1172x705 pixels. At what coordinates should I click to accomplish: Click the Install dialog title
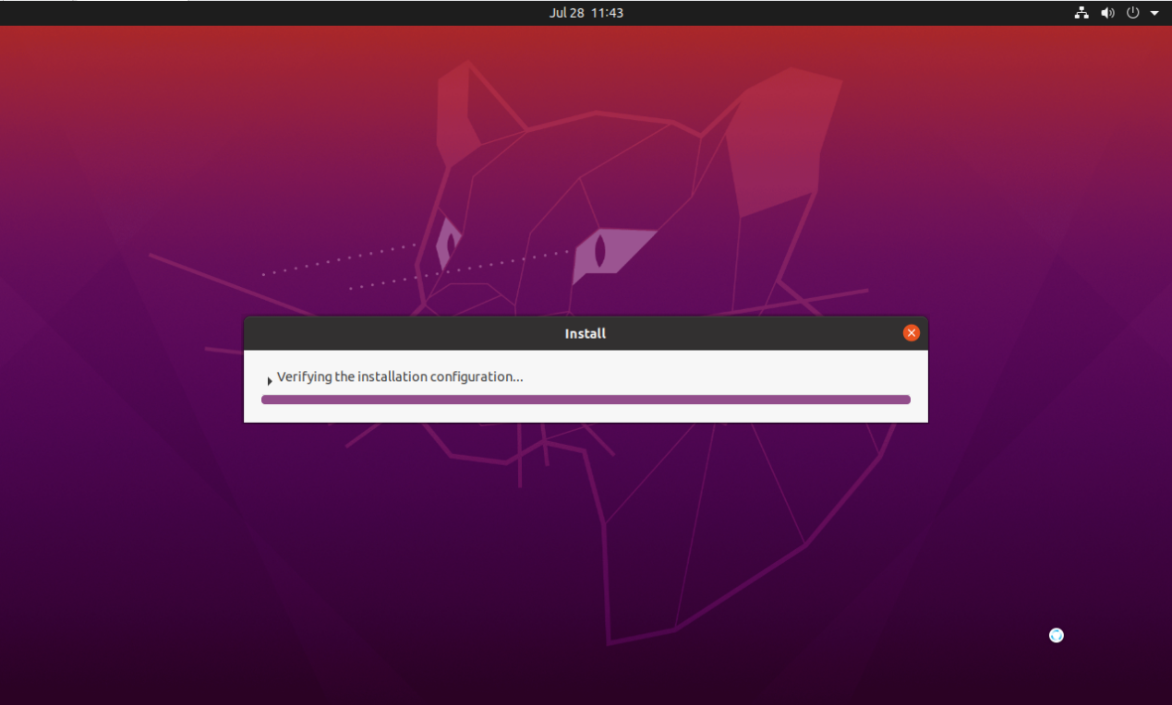click(x=586, y=333)
